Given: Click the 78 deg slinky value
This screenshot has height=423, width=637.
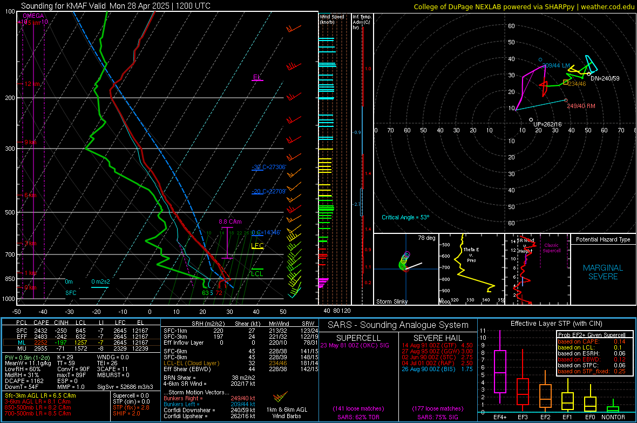Looking at the screenshot, I should coord(426,238).
